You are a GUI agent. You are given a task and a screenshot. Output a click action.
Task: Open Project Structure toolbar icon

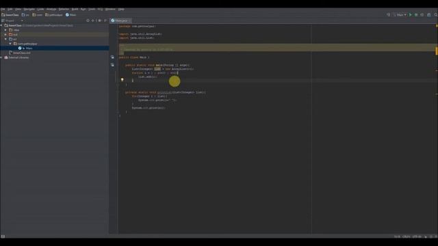pos(429,15)
